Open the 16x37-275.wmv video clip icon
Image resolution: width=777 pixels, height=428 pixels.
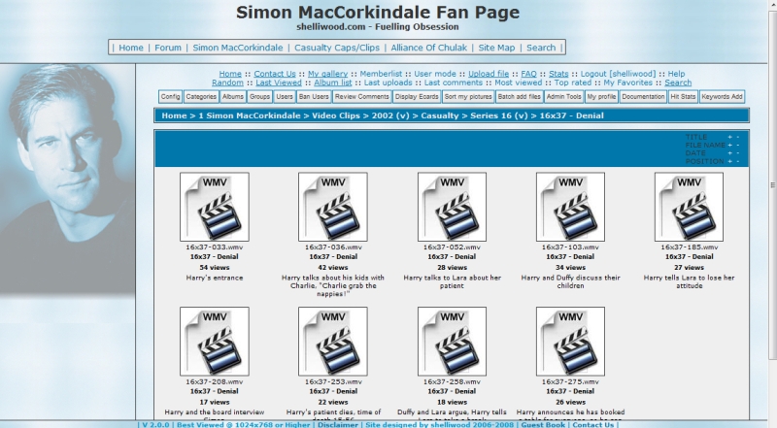pyautogui.click(x=563, y=341)
